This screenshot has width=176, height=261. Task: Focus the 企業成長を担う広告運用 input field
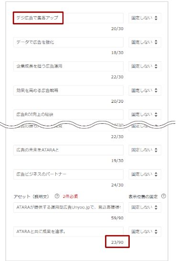[x=68, y=66]
